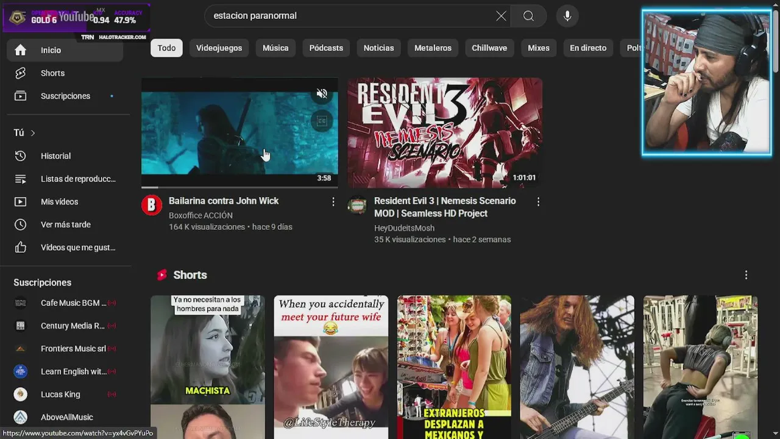The height and width of the screenshot is (439, 780).
Task: Open Bailarina contra John Wick title
Action: pyautogui.click(x=224, y=201)
